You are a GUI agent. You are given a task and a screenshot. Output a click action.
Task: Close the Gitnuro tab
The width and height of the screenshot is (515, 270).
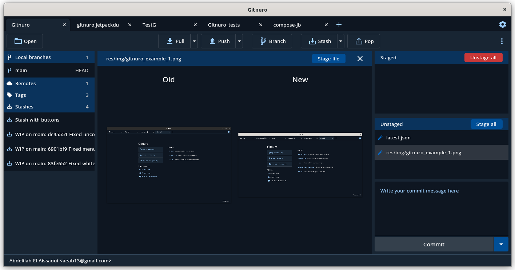64,25
